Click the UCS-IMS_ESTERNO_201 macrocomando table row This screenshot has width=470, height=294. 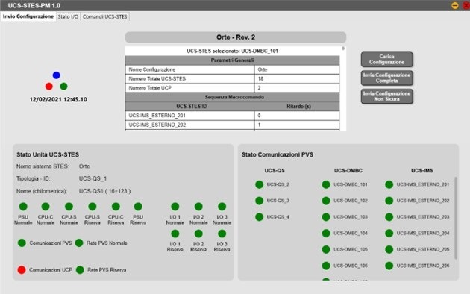(x=232, y=116)
